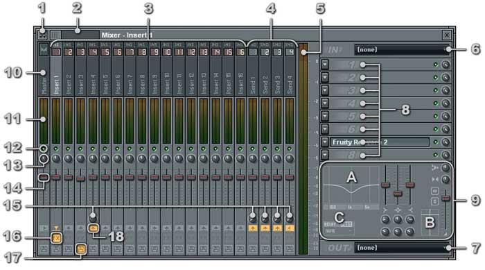Click the mix level knob of effect slot 4
485x270 pixels.
[446, 103]
